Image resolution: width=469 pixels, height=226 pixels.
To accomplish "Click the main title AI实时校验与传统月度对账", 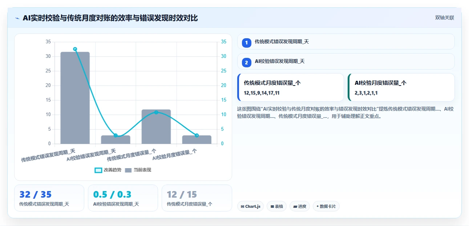I will (110, 18).
